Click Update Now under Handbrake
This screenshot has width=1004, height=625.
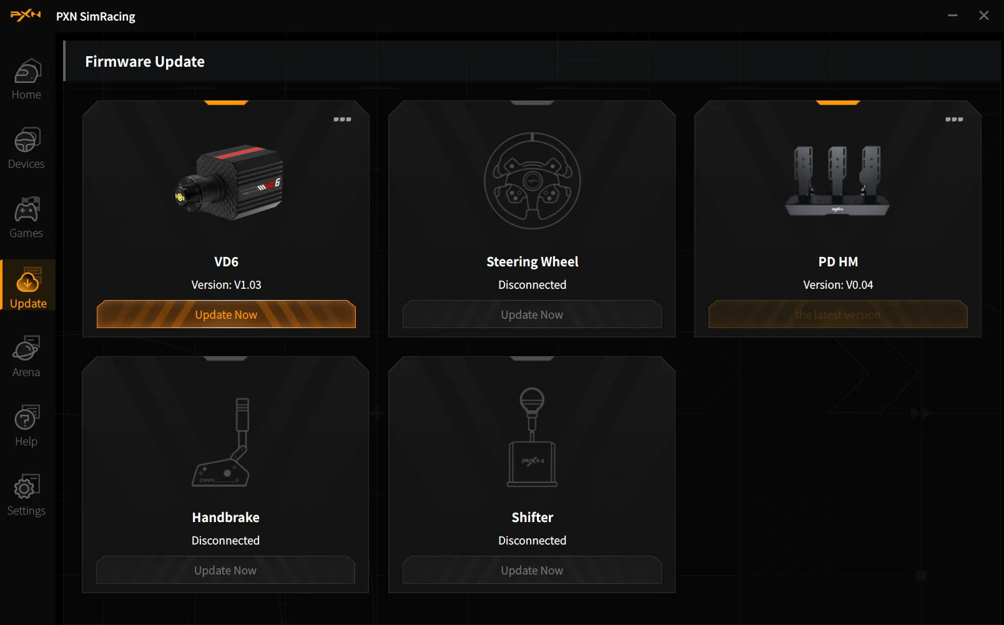tap(225, 570)
